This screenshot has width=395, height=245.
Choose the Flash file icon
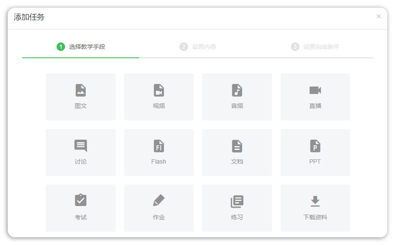[x=159, y=146]
